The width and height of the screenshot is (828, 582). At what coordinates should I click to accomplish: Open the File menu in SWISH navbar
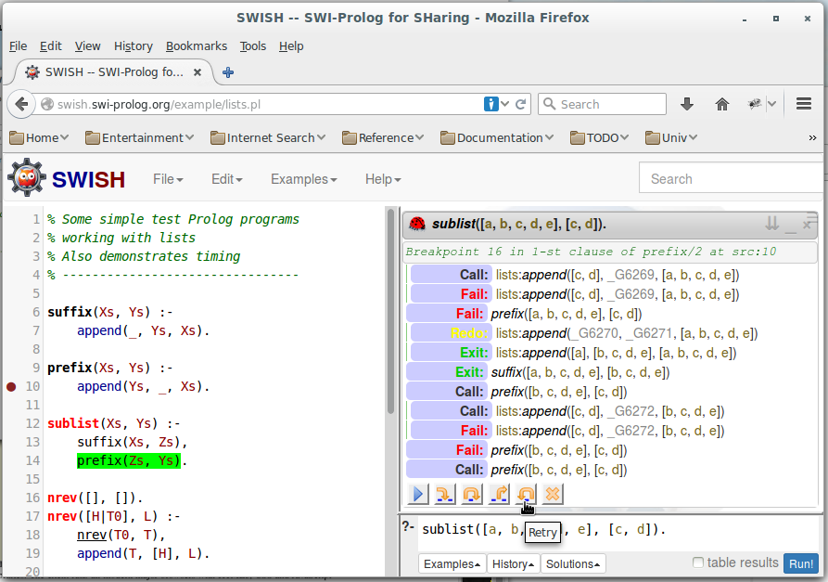tap(168, 179)
